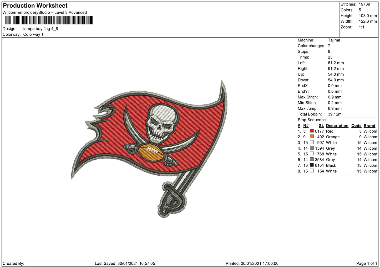The image size is (380, 267).
Task: Click the 'Machine:' label
Action: click(x=306, y=40)
